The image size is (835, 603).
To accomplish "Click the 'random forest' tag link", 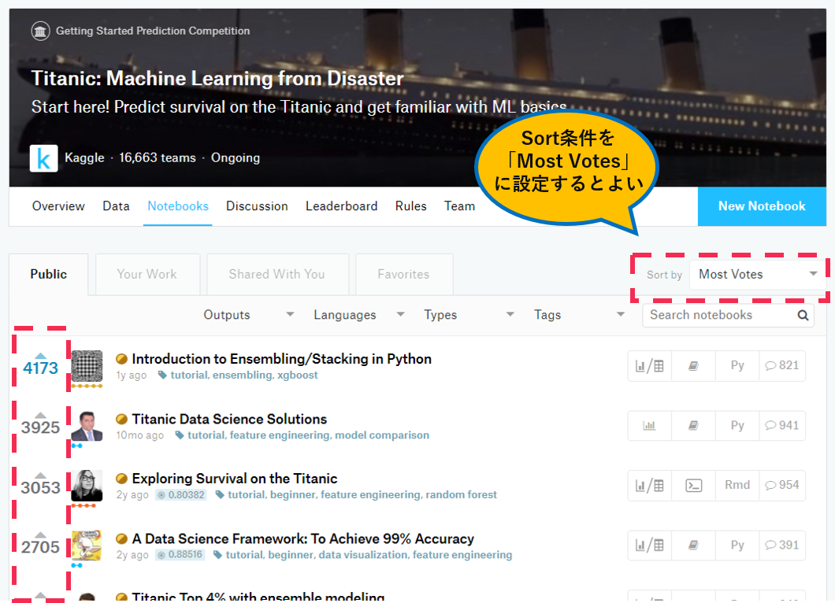I will [461, 495].
